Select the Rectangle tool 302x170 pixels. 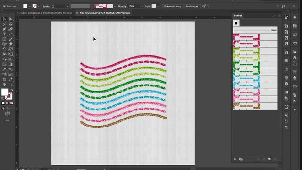(x=4, y=39)
